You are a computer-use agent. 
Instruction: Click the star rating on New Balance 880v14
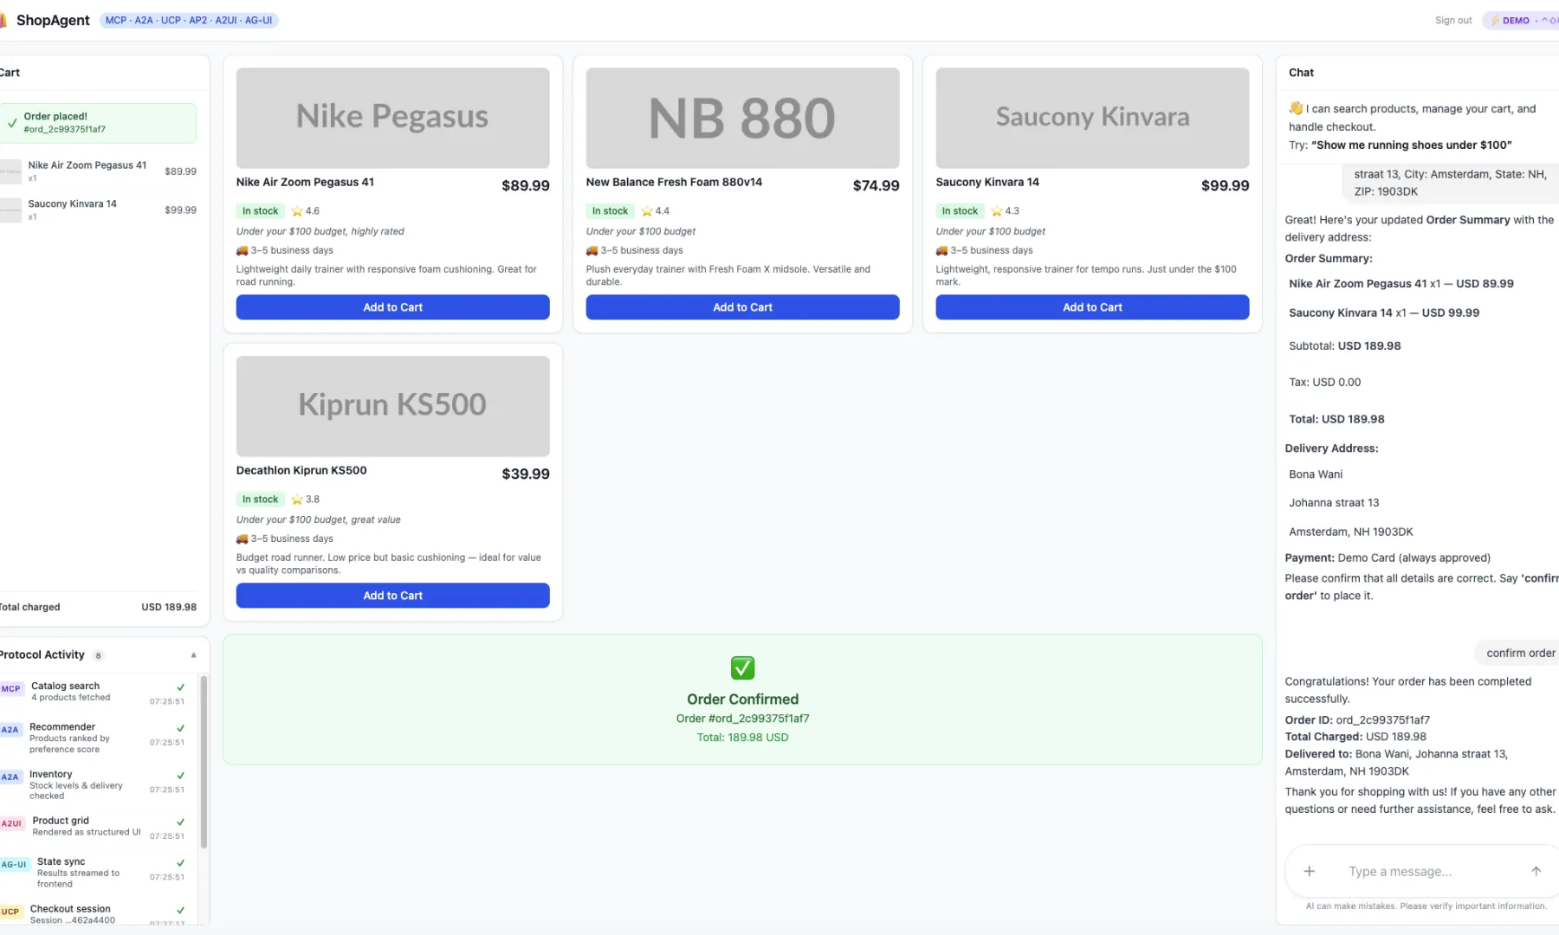655,211
